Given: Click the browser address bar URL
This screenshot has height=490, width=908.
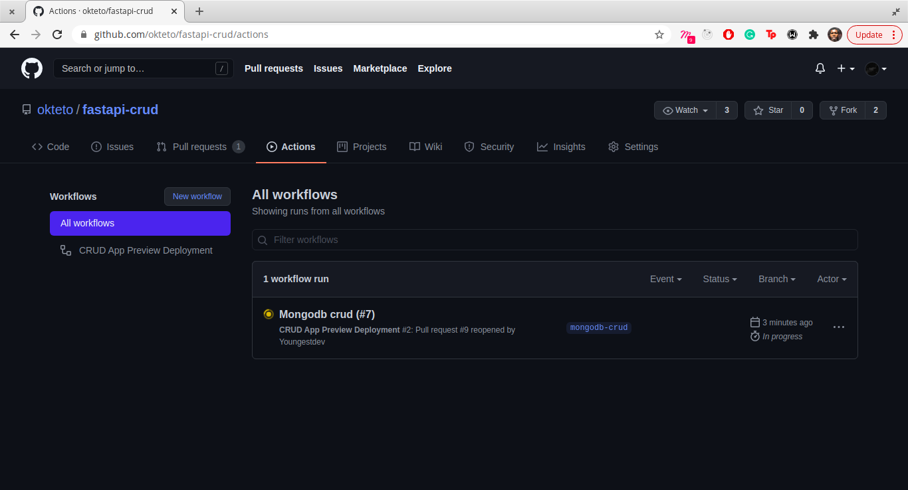Looking at the screenshot, I should click(x=181, y=35).
